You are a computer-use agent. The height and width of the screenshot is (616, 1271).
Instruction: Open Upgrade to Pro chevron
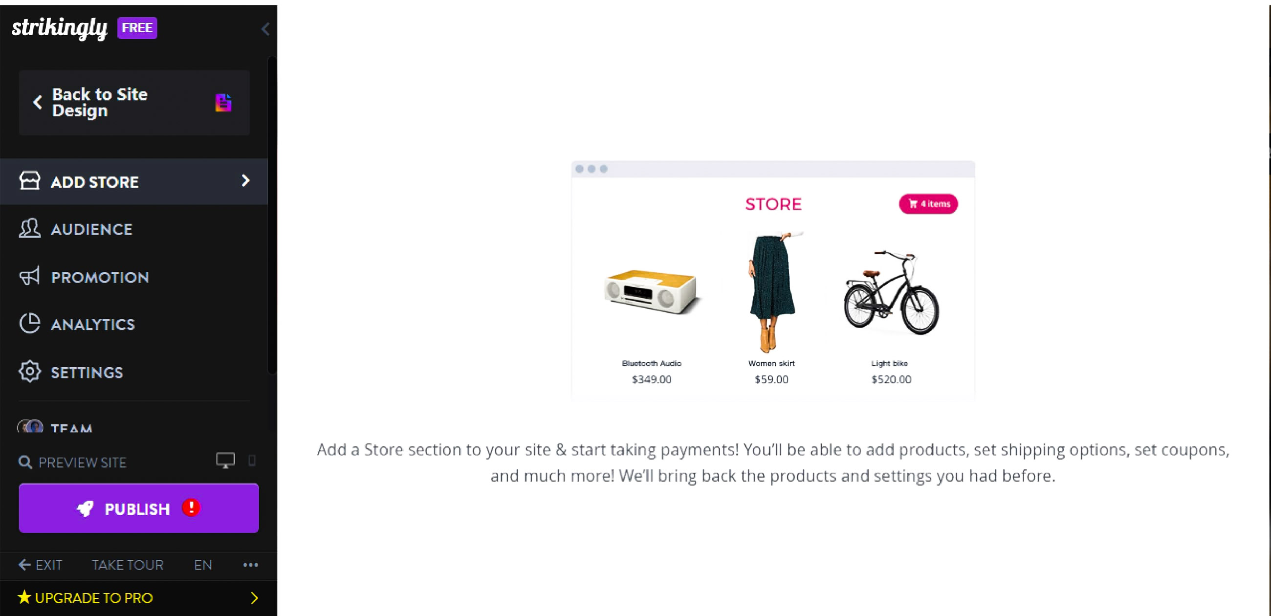[x=255, y=598]
